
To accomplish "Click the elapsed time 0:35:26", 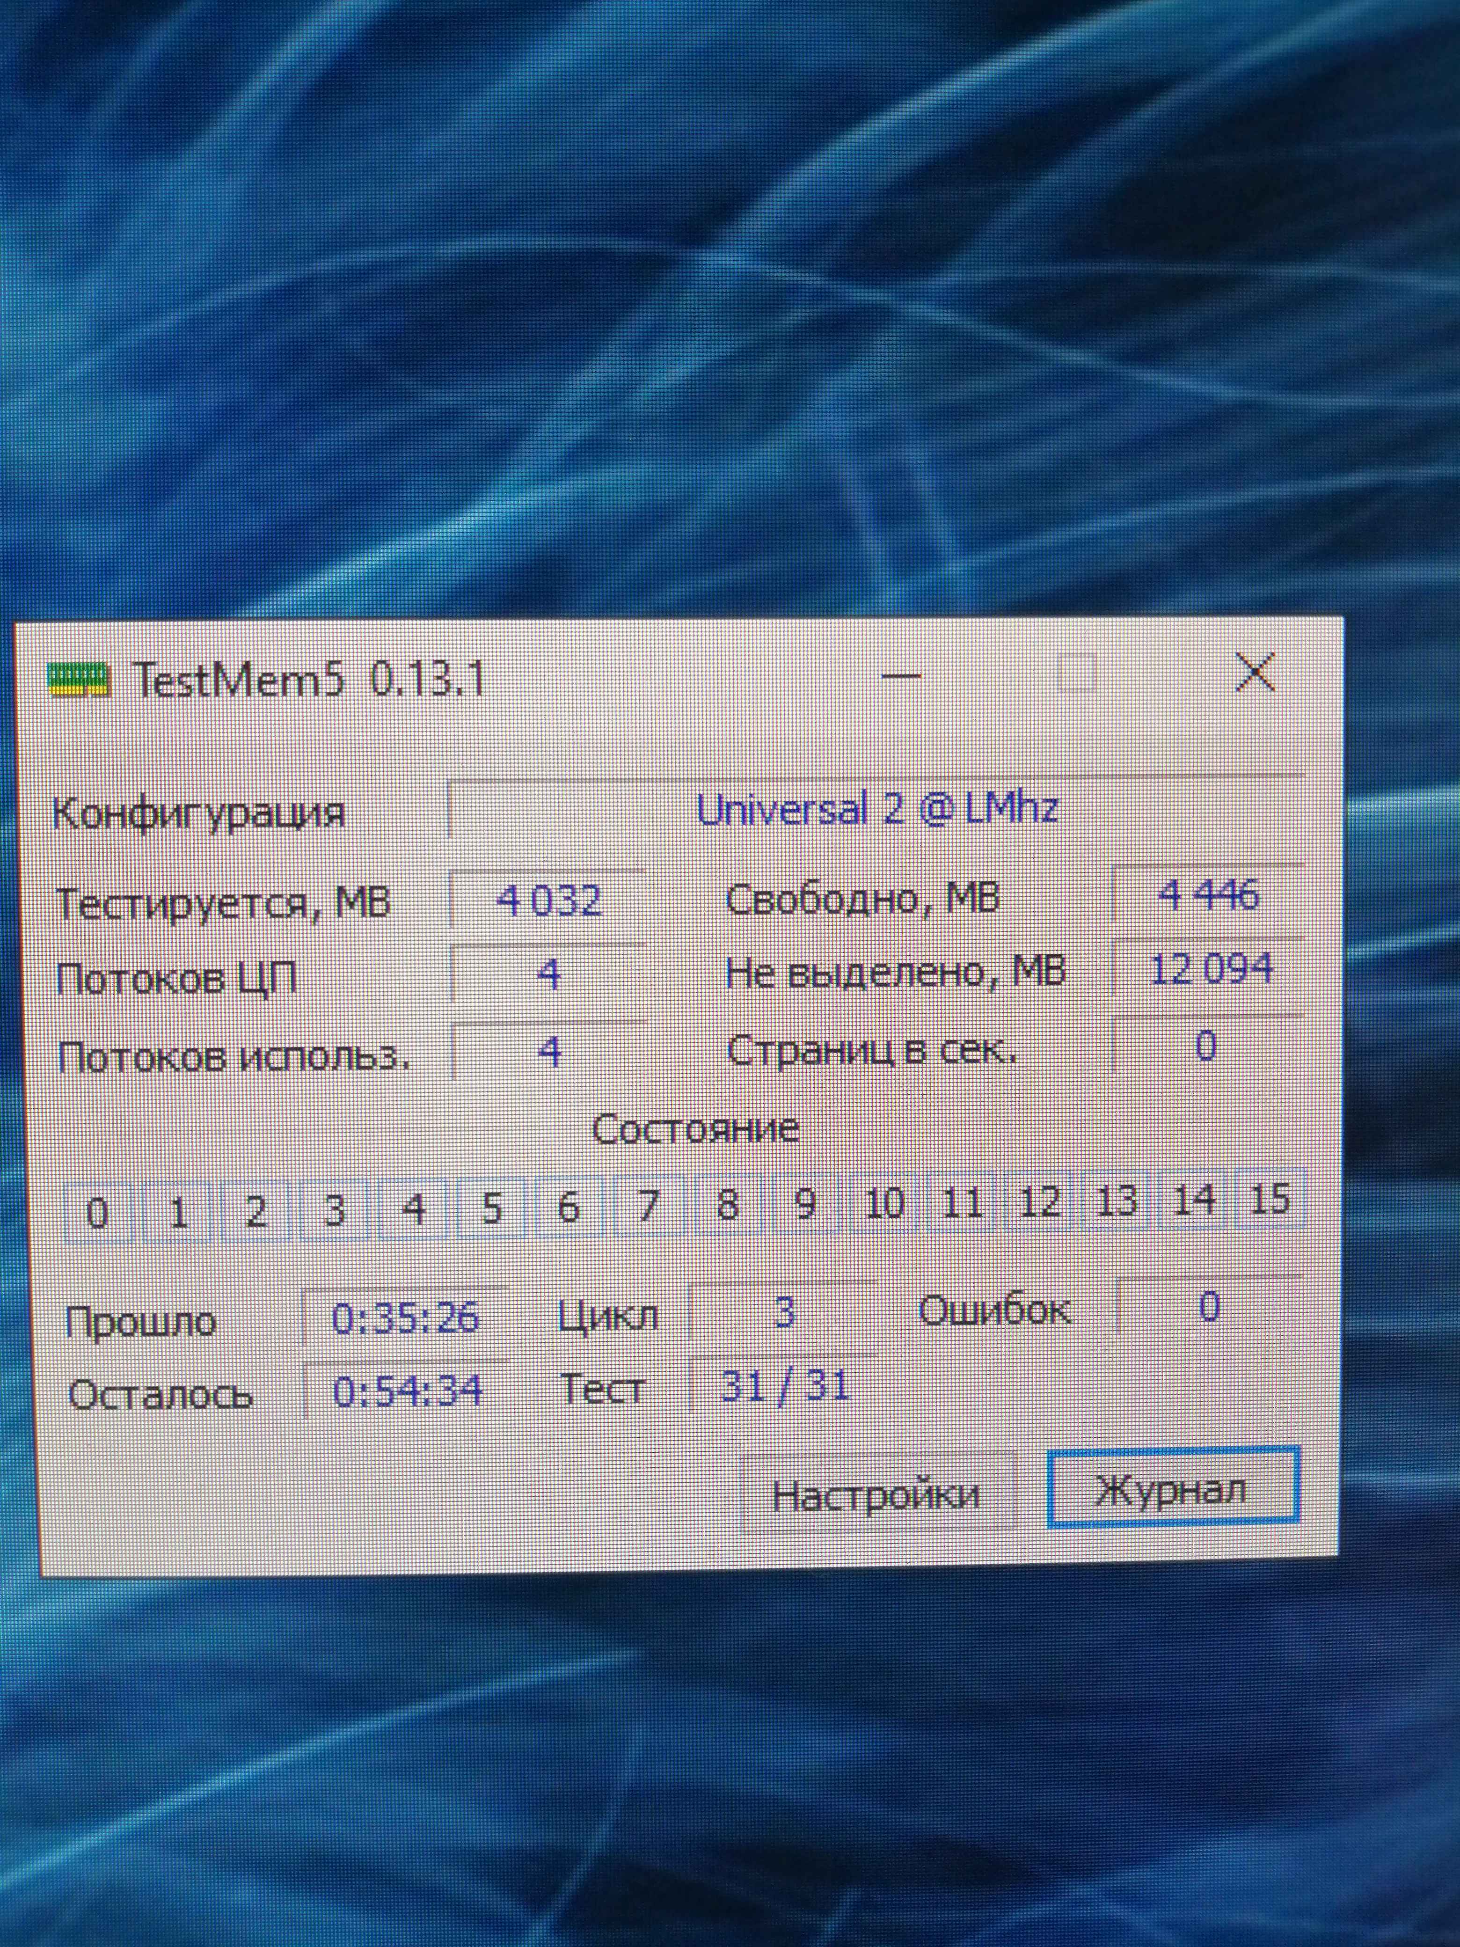I will [x=405, y=1318].
